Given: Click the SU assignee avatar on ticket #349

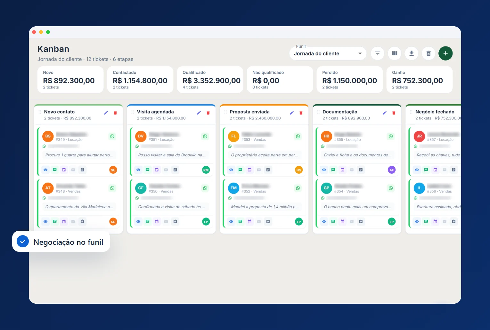Looking at the screenshot, I should [113, 170].
